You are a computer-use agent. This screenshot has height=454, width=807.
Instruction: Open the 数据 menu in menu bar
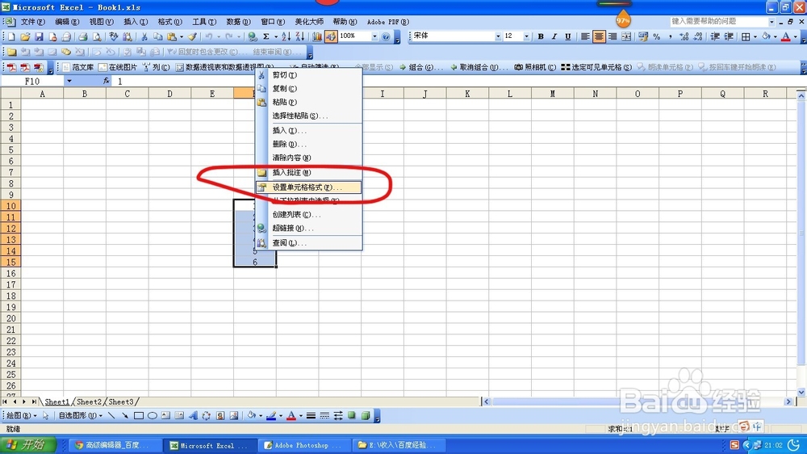(x=238, y=22)
